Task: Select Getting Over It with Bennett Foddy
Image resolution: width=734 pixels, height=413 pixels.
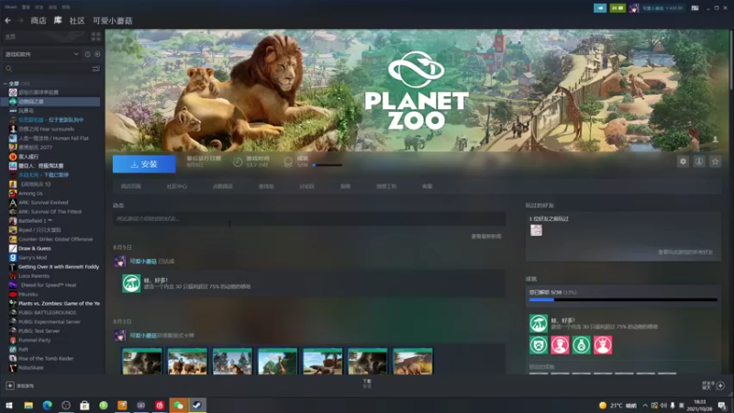Action: [59, 266]
